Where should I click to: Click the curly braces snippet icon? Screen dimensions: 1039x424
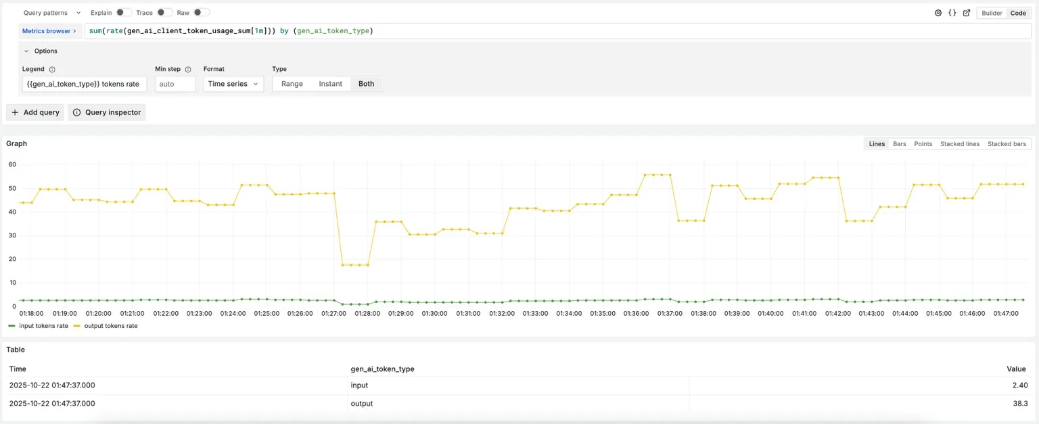[x=953, y=13]
